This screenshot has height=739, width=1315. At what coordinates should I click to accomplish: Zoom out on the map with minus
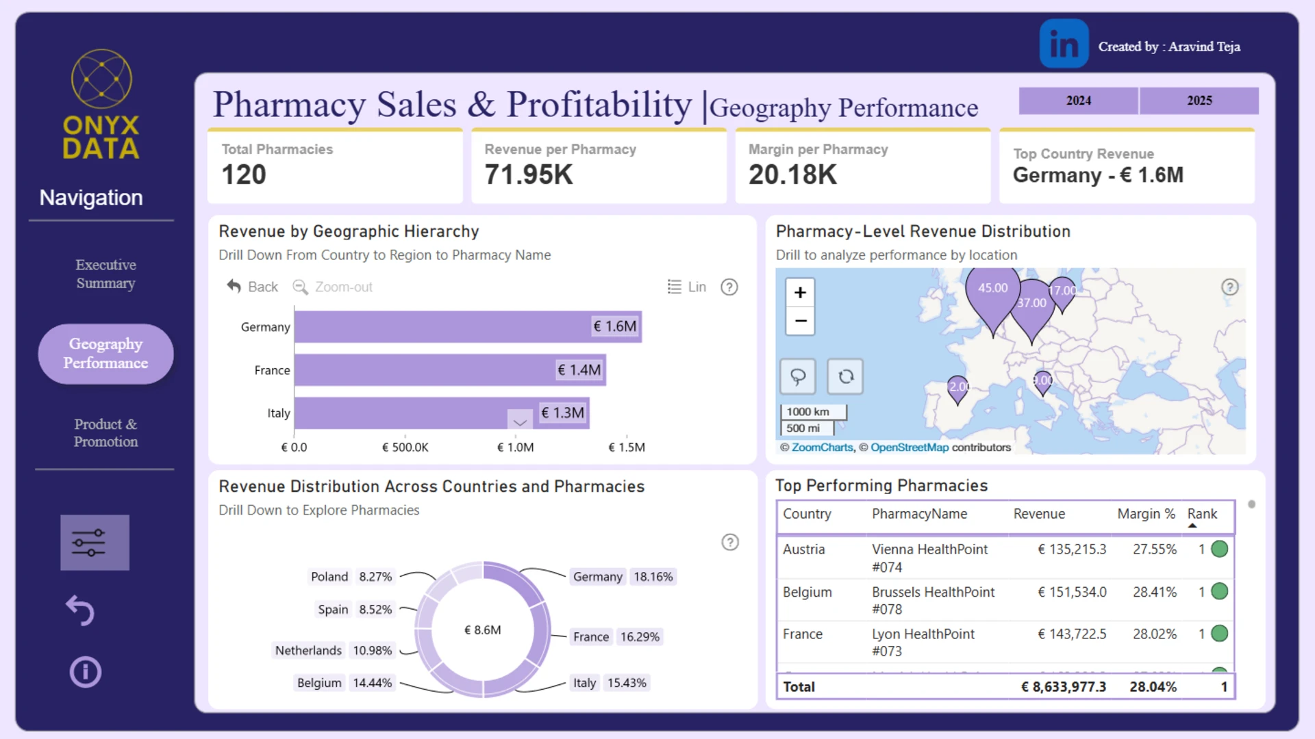(800, 321)
